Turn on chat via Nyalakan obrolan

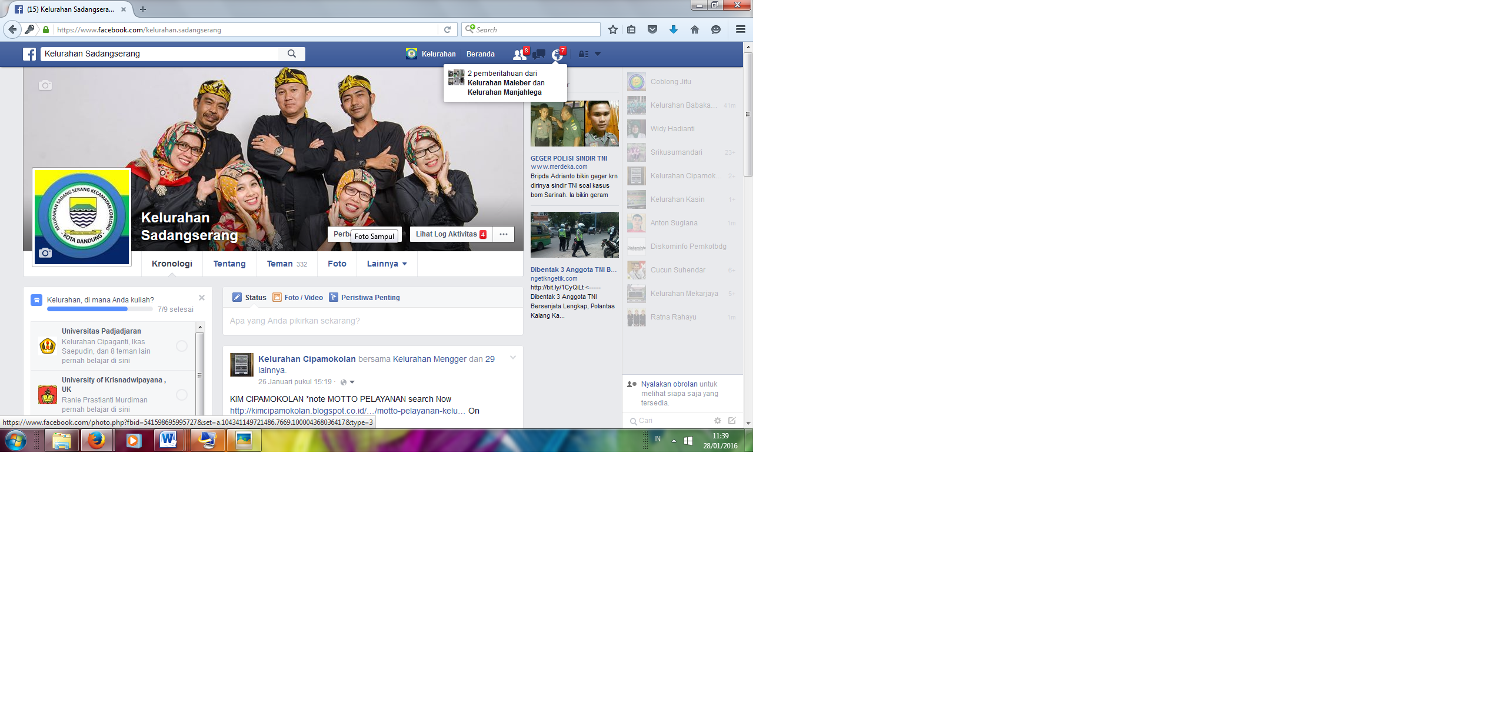point(671,384)
